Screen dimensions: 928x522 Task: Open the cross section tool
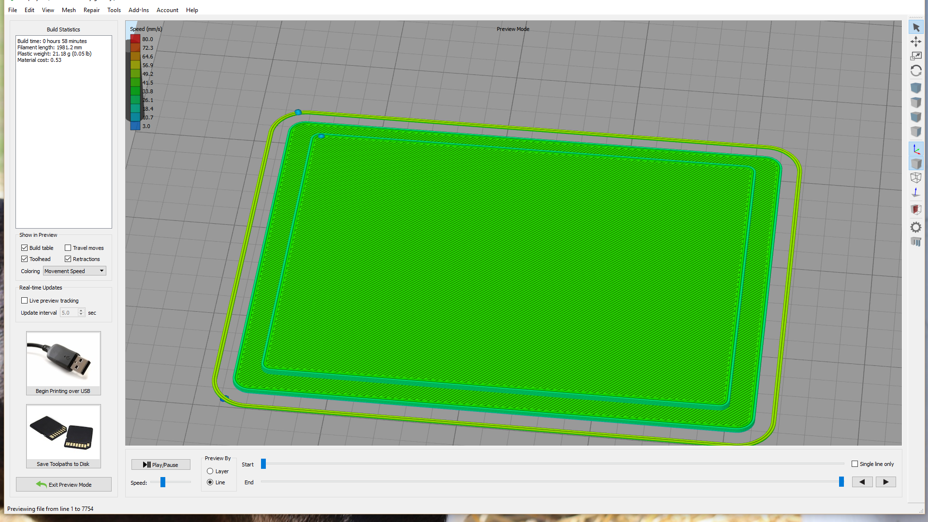[x=916, y=209]
